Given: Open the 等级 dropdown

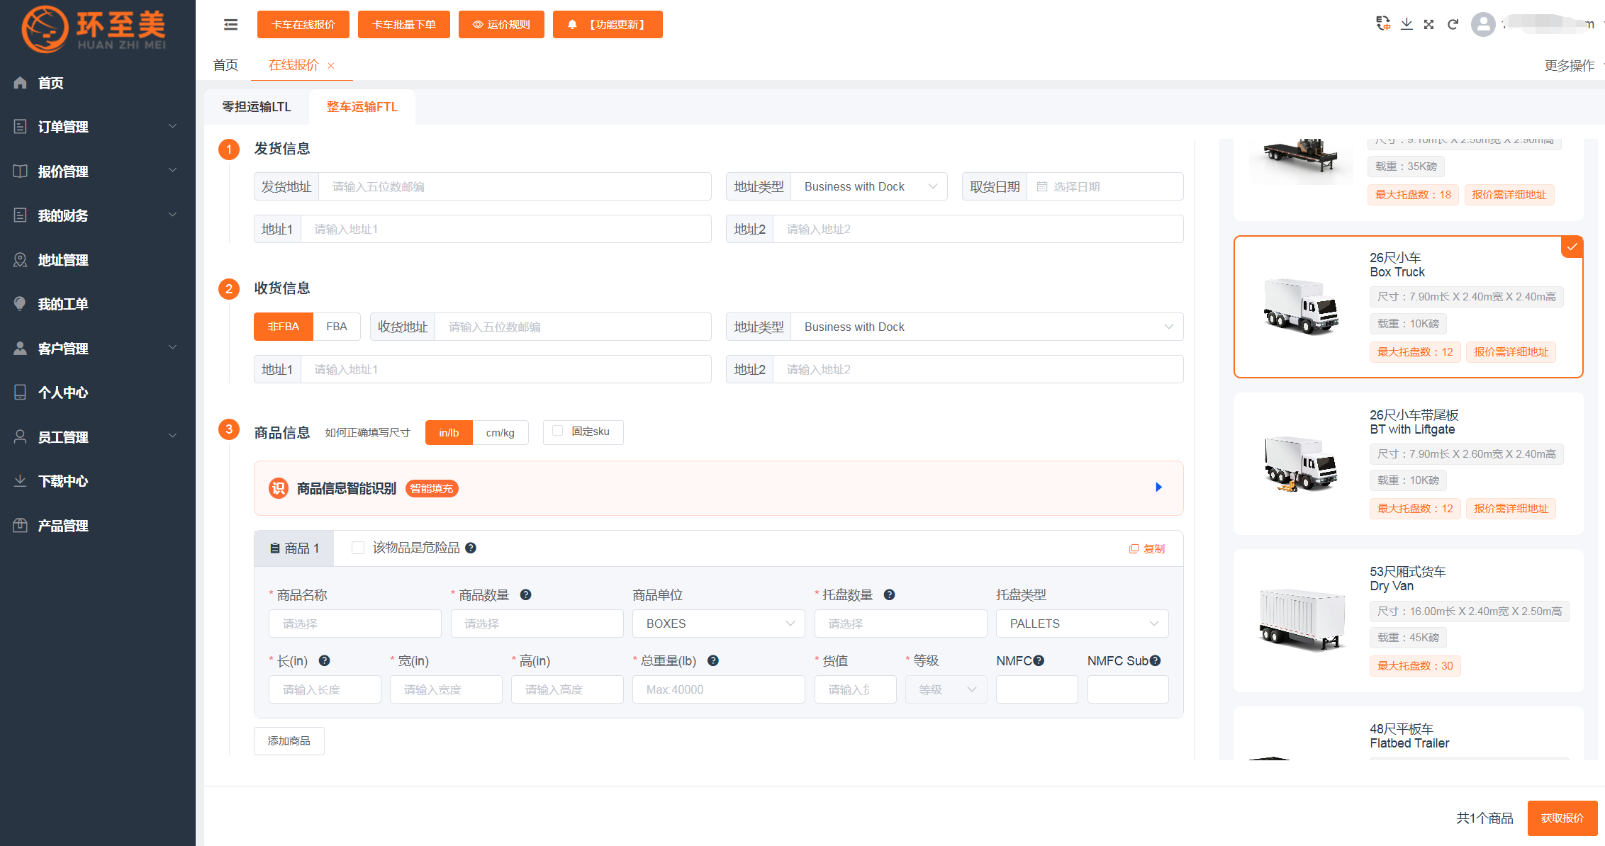Looking at the screenshot, I should (x=946, y=689).
